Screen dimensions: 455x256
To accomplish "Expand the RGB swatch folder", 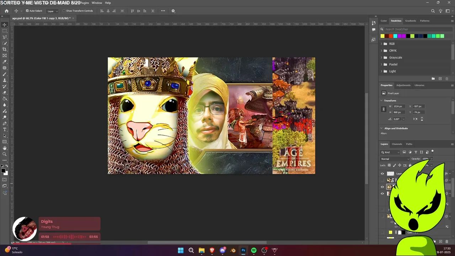I will pos(381,44).
